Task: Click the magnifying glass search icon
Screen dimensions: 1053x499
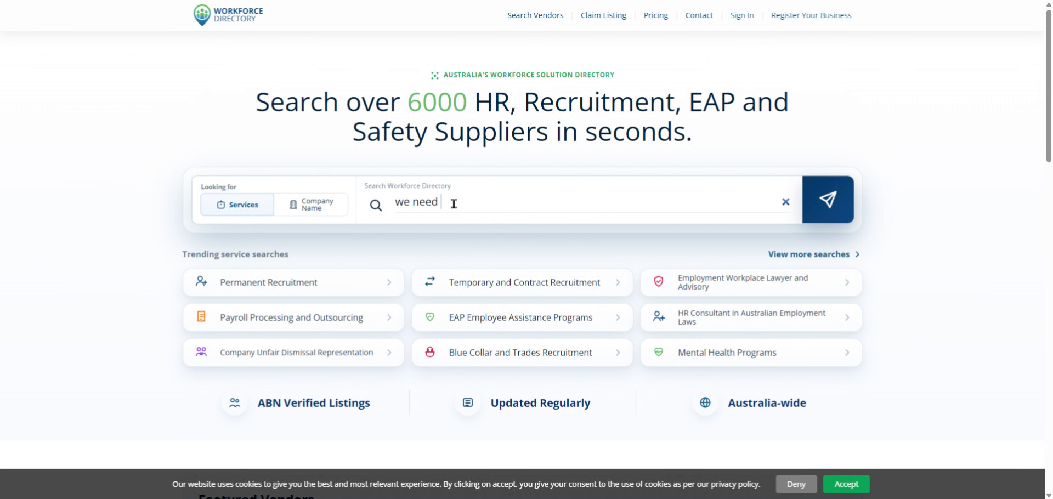Action: (x=376, y=205)
